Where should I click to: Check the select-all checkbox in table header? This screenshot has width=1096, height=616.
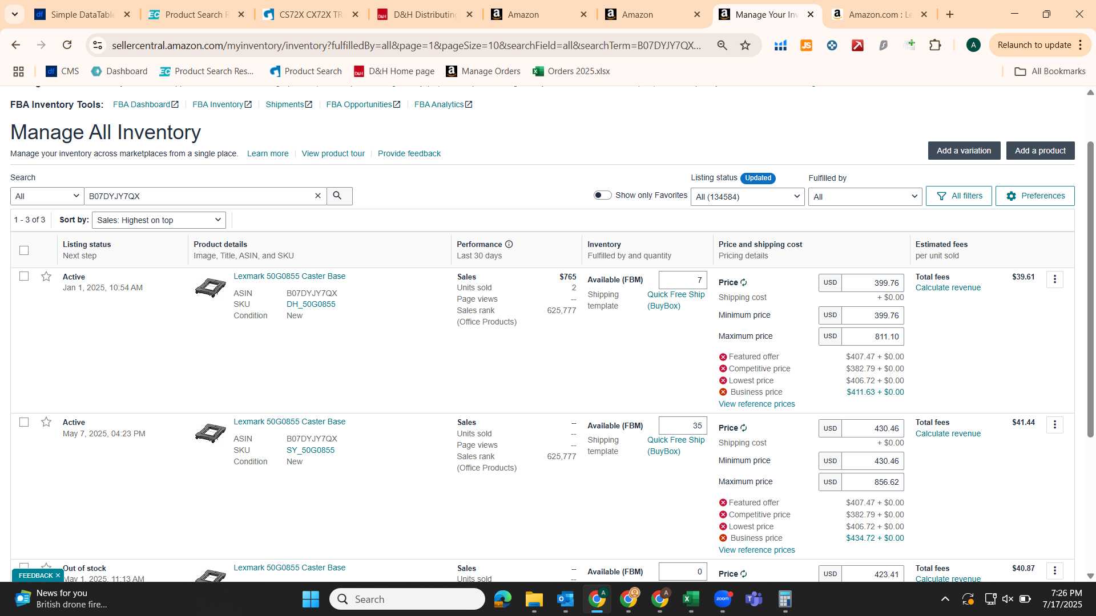pos(24,250)
